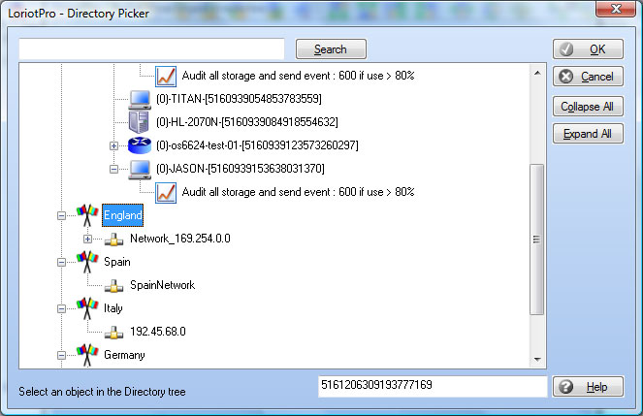The width and height of the screenshot is (643, 416).
Task: Click the England flags icon
Action: pyautogui.click(x=88, y=215)
